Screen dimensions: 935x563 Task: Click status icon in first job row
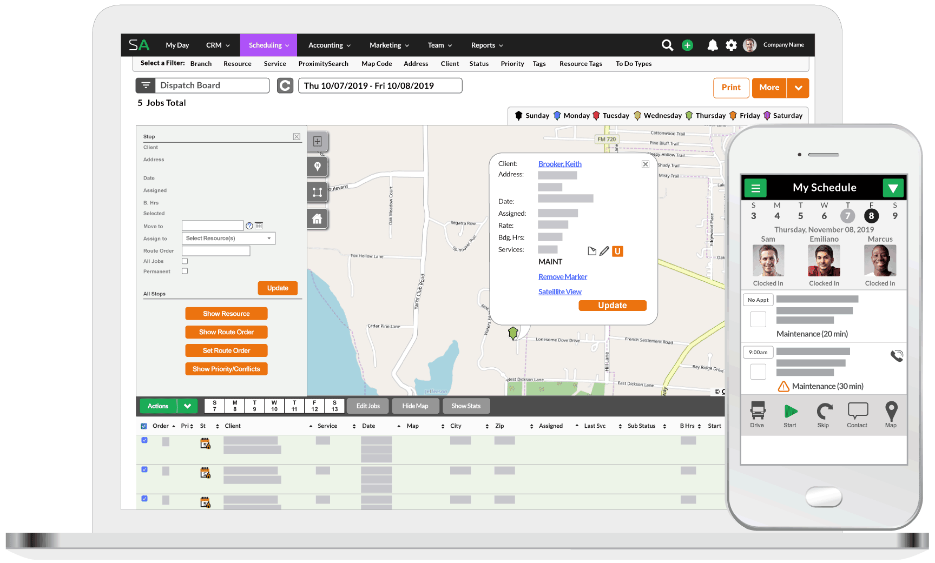(x=205, y=444)
